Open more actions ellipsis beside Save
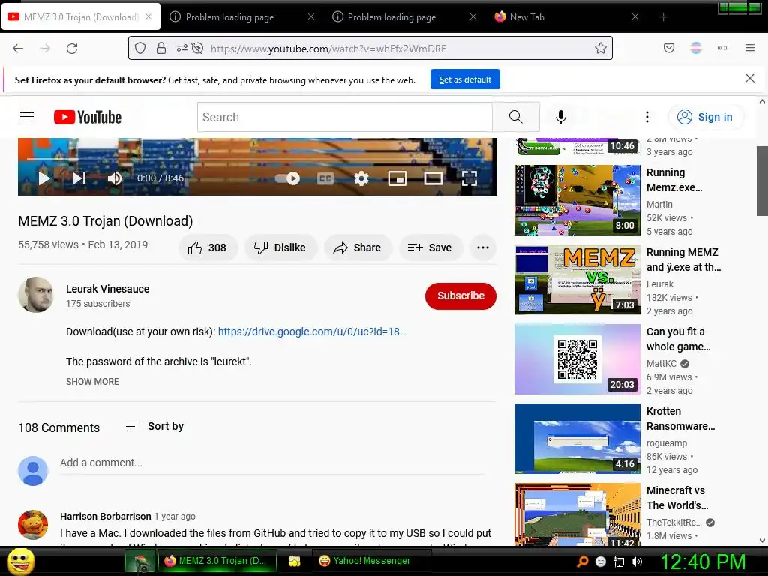 pos(483,247)
